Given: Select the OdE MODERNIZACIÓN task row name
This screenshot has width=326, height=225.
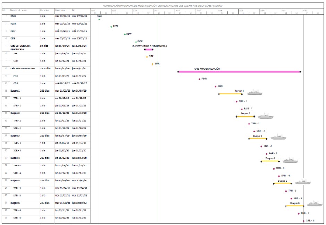Looking at the screenshot, I should (x=23, y=69).
